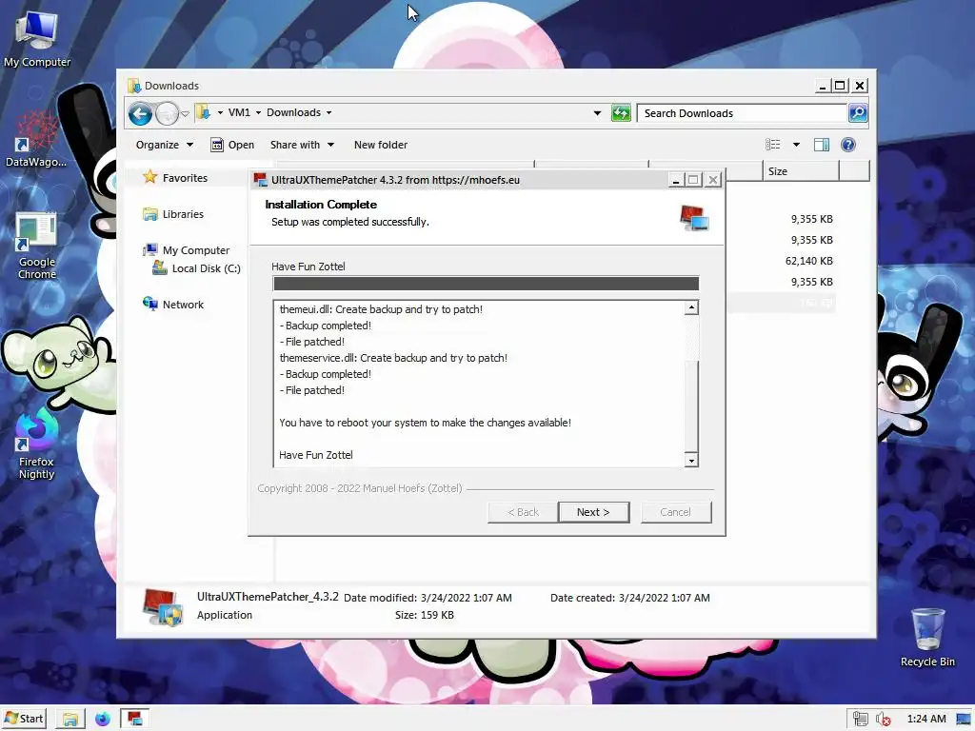Click 'themeui.dll: Create backup' log line
Image resolution: width=975 pixels, height=731 pixels.
381,309
